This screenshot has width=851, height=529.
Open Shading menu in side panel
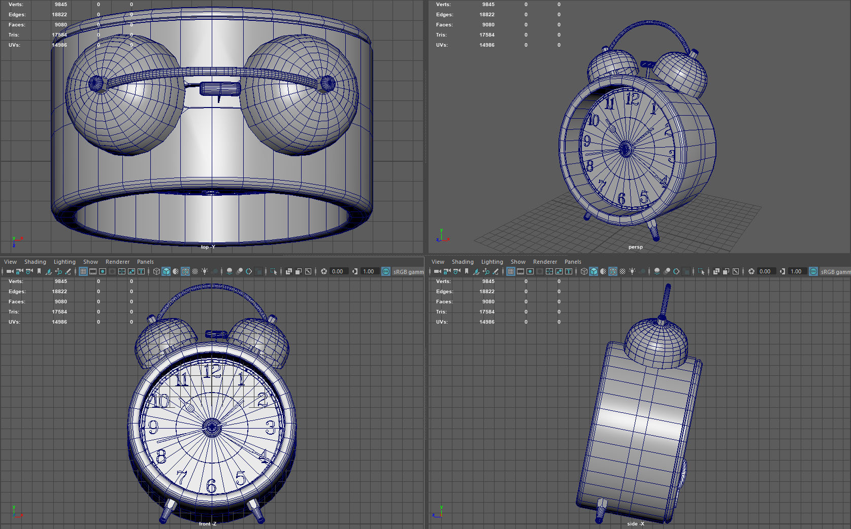pos(463,262)
